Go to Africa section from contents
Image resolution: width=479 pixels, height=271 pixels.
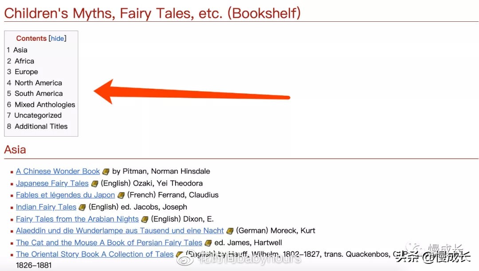24,61
